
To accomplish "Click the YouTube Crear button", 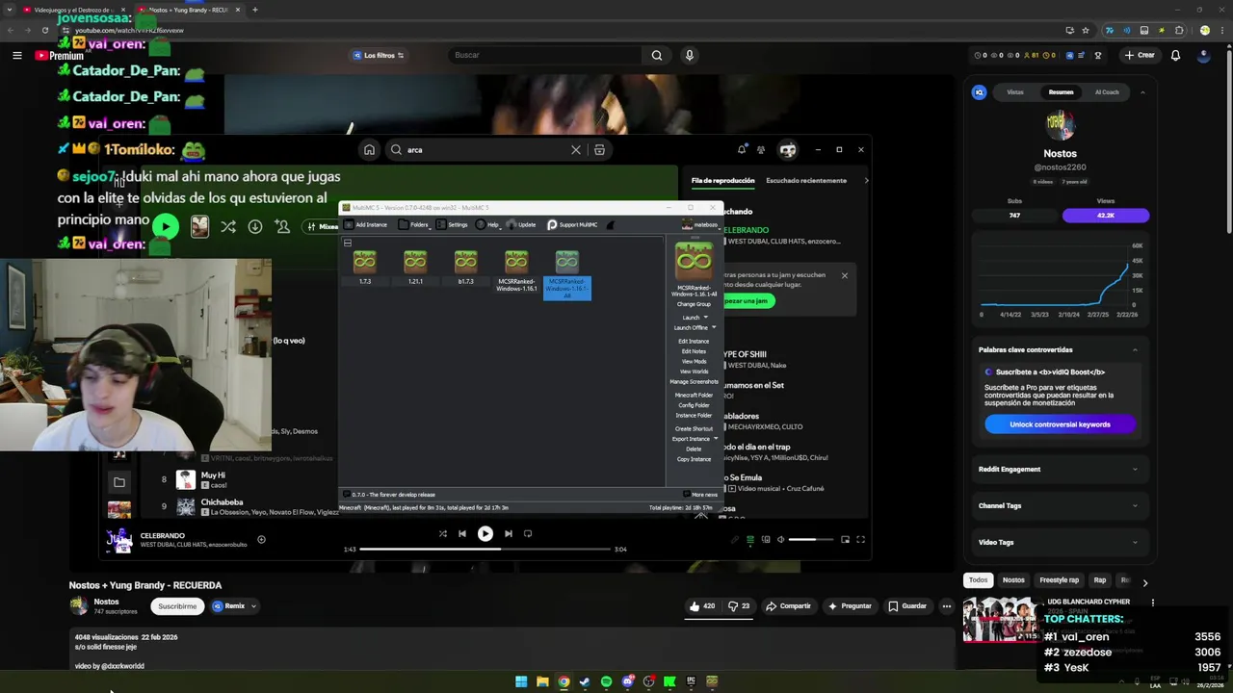I will point(1140,55).
